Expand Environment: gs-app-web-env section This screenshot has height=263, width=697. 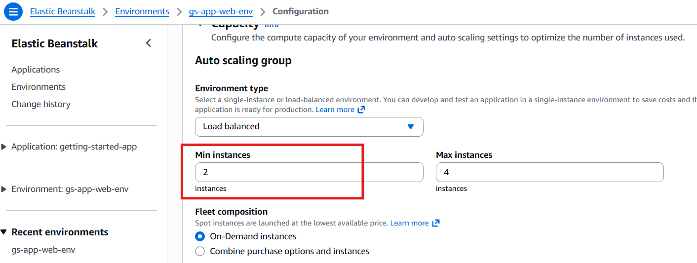(4, 189)
